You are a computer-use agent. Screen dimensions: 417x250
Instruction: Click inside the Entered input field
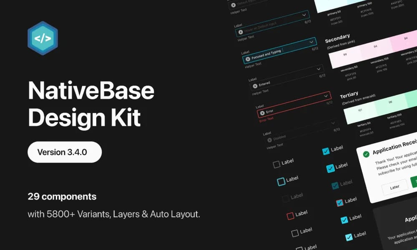pyautogui.click(x=287, y=77)
